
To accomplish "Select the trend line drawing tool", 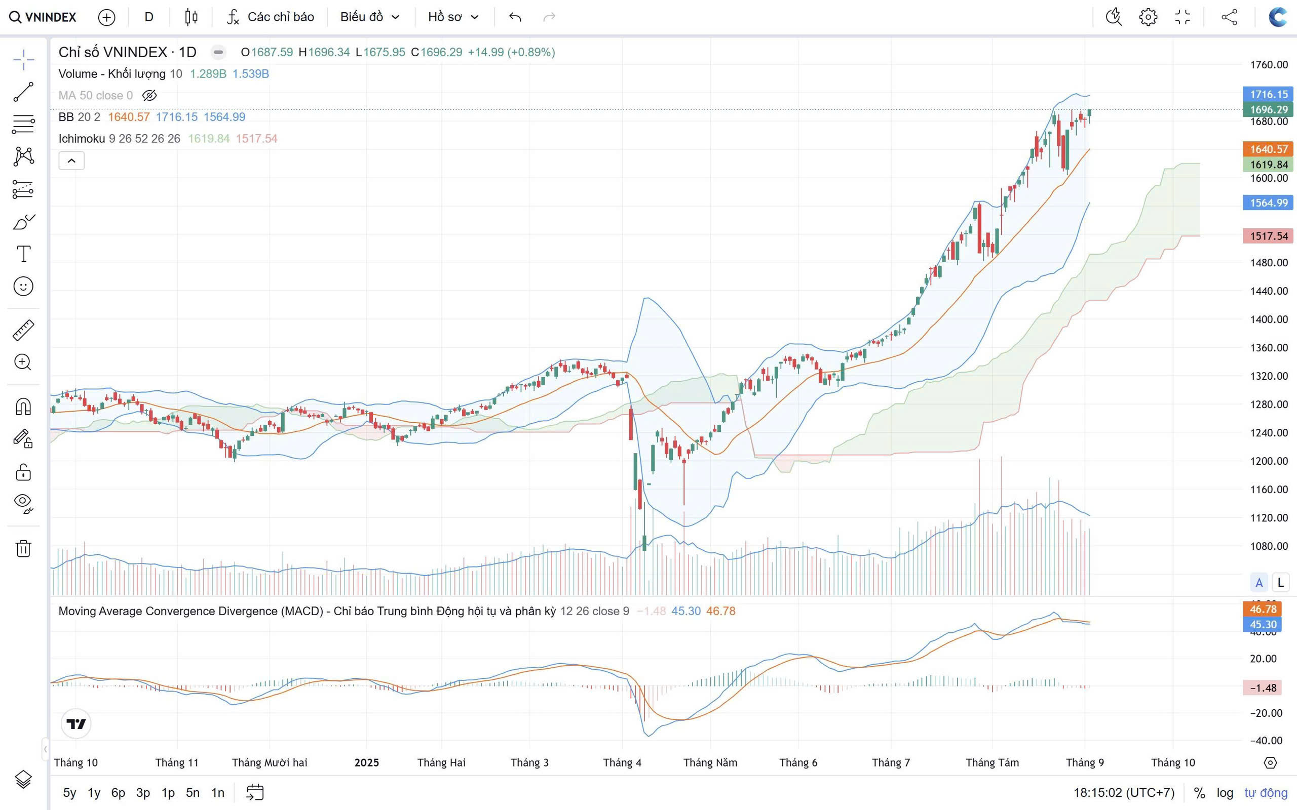I will pos(24,92).
